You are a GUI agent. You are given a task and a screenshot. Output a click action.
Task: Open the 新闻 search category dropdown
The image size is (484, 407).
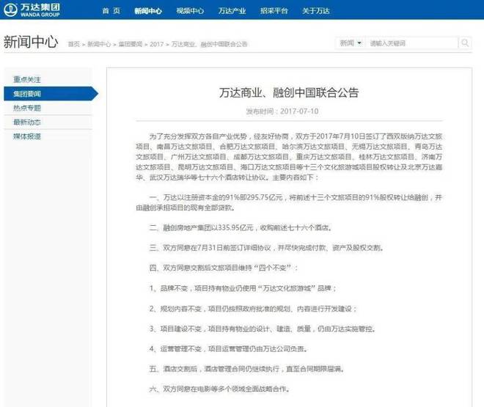(x=351, y=43)
